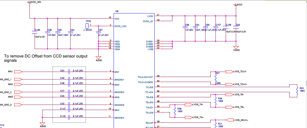Select the AIN3 input port symbol
The height and width of the screenshot is (128, 307).
coord(19,97)
